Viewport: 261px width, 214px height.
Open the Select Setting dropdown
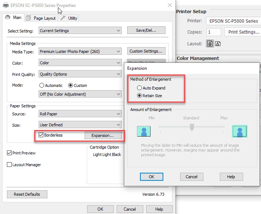point(80,31)
